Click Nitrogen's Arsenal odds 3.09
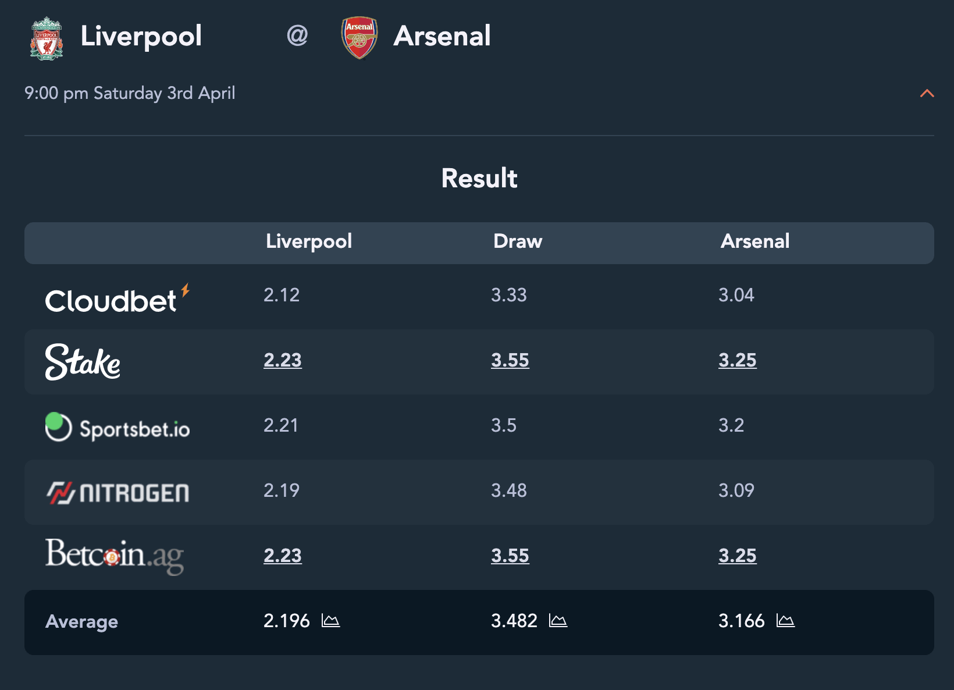Screen dimensions: 954x690 pos(736,490)
